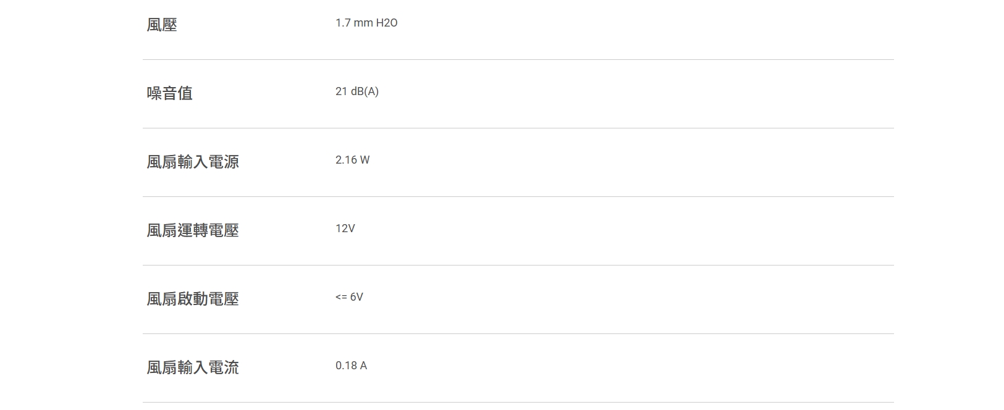The width and height of the screenshot is (1004, 410).
Task: Click the H2O unit text
Action: tap(386, 23)
